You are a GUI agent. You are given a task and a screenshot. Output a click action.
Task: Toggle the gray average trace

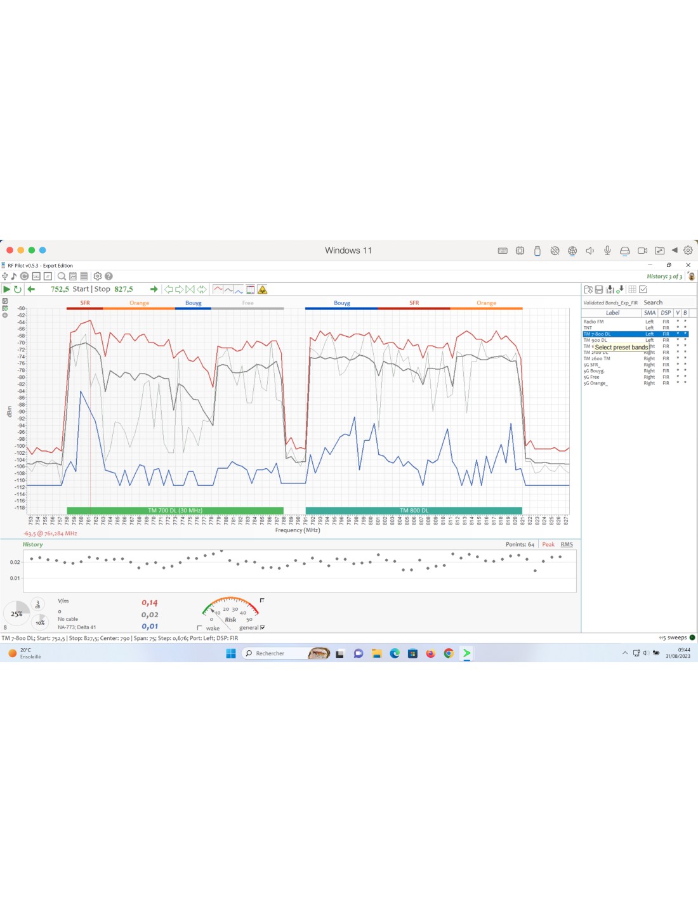coord(228,289)
